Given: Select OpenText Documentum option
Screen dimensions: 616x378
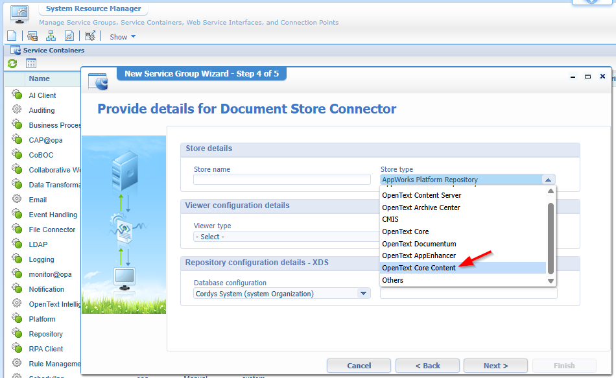Looking at the screenshot, I should click(x=419, y=244).
